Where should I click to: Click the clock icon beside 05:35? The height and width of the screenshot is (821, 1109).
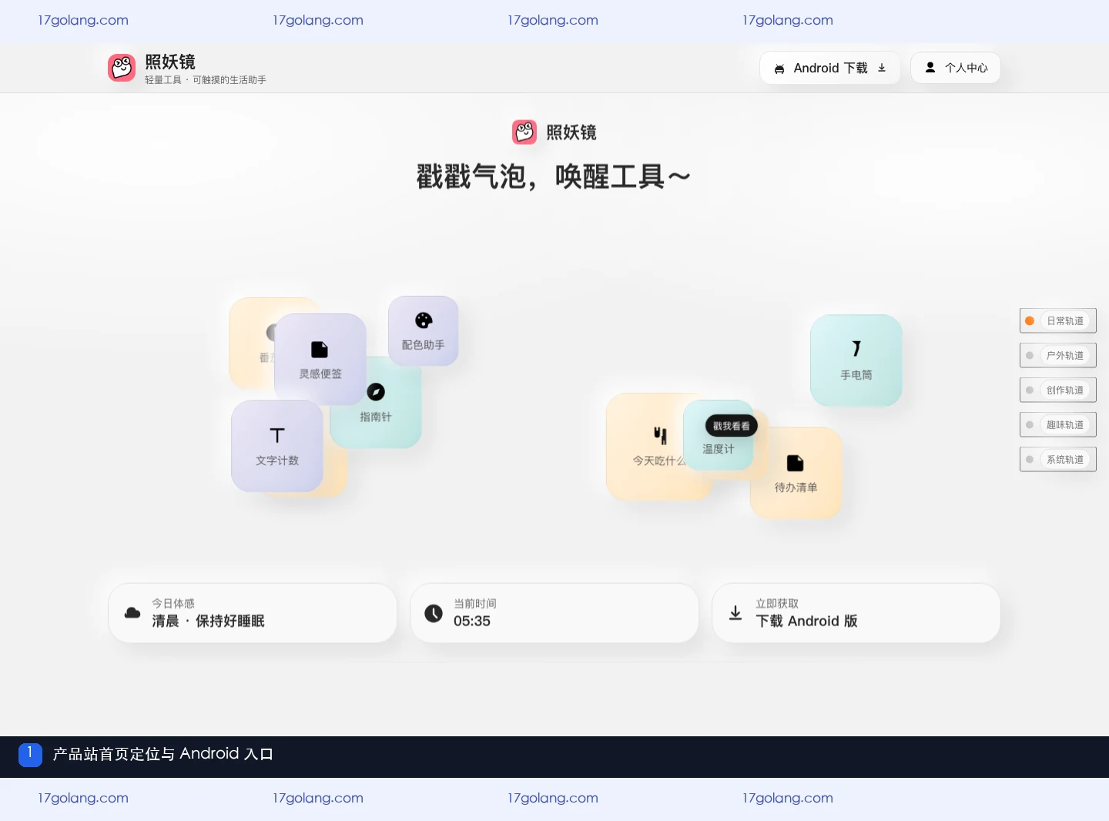(434, 613)
